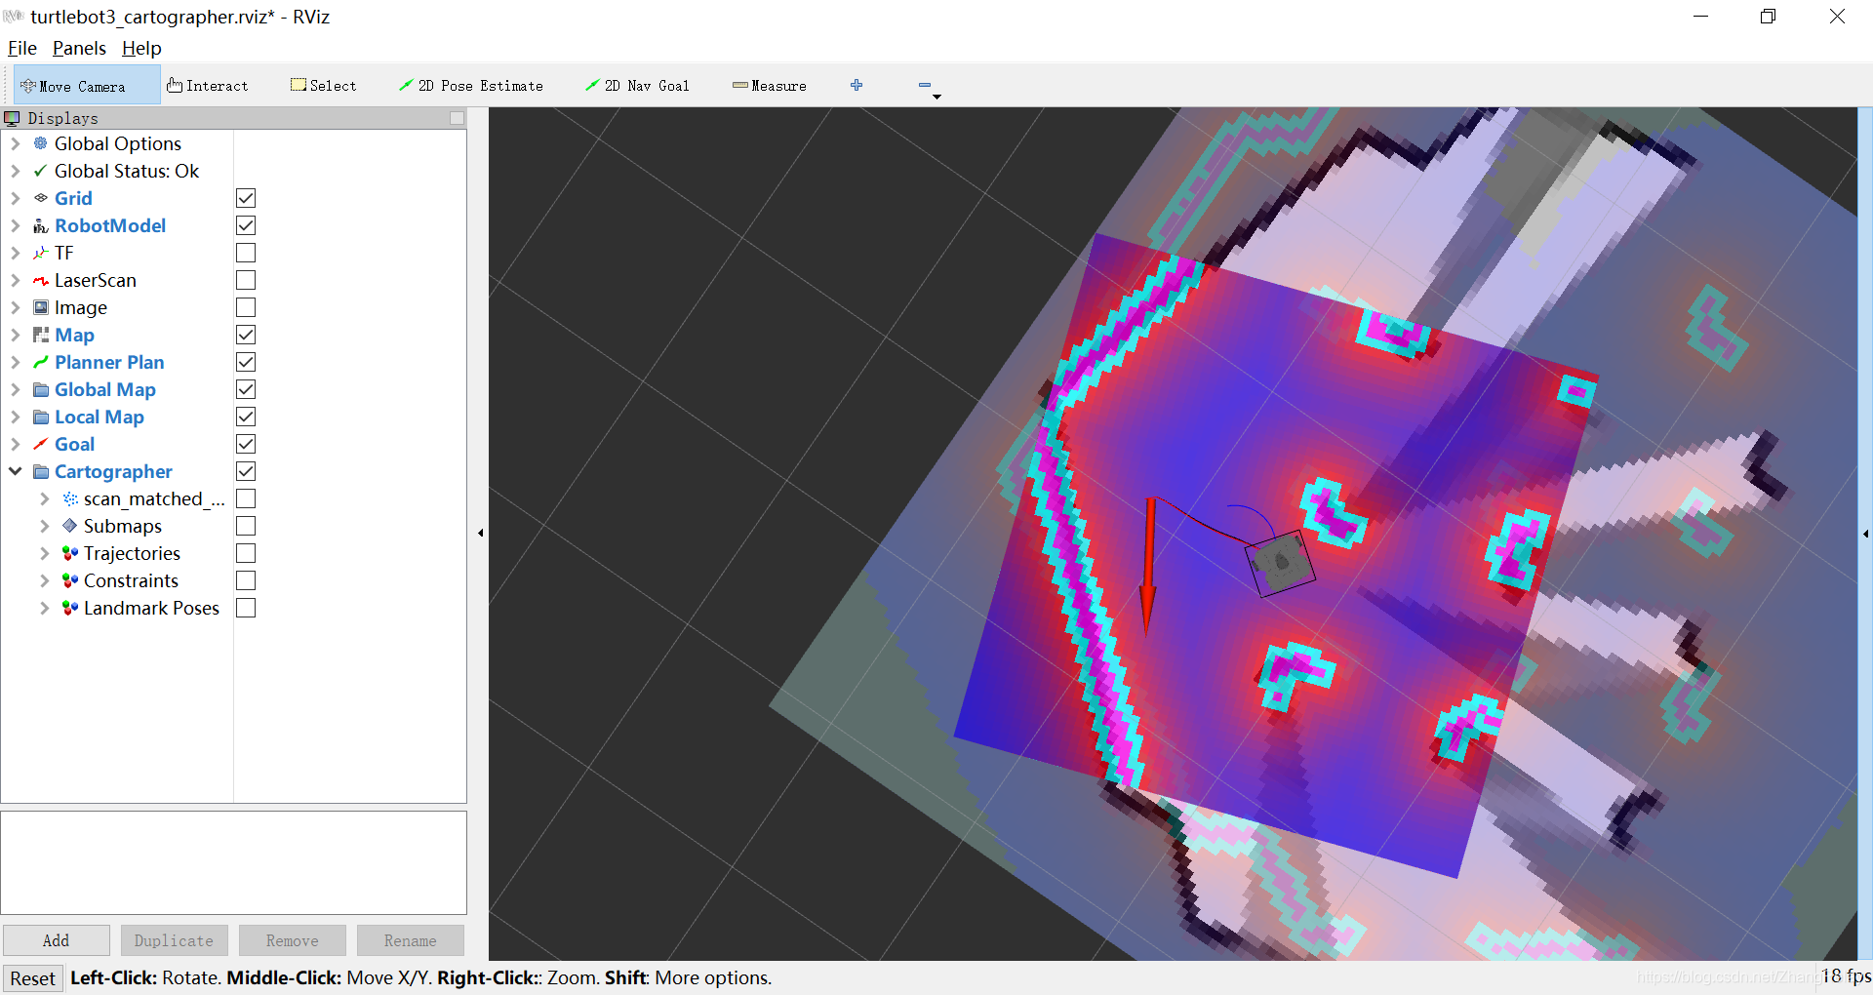Screen dimensions: 1873x995
Task: Expand the Global Status row
Action: [16, 171]
